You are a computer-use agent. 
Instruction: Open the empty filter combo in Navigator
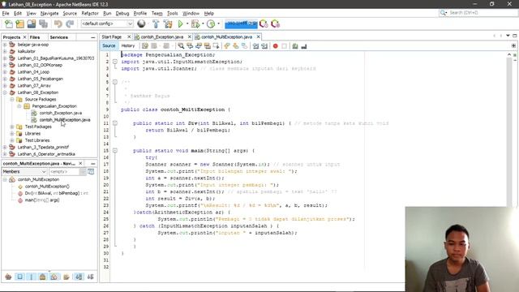pos(67,171)
